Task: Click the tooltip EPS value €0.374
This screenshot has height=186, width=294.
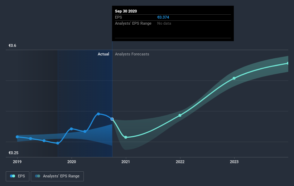Action: [x=163, y=17]
